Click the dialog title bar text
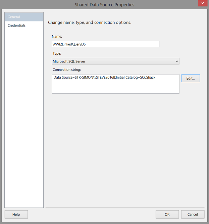This screenshot has width=209, height=224. coord(104,5)
